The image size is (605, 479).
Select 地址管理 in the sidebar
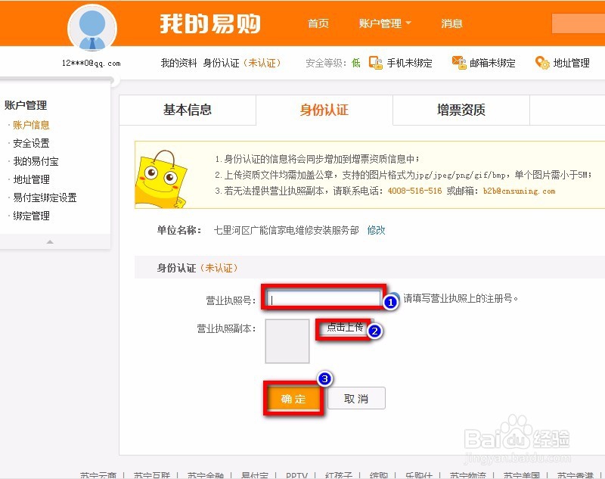pos(31,179)
